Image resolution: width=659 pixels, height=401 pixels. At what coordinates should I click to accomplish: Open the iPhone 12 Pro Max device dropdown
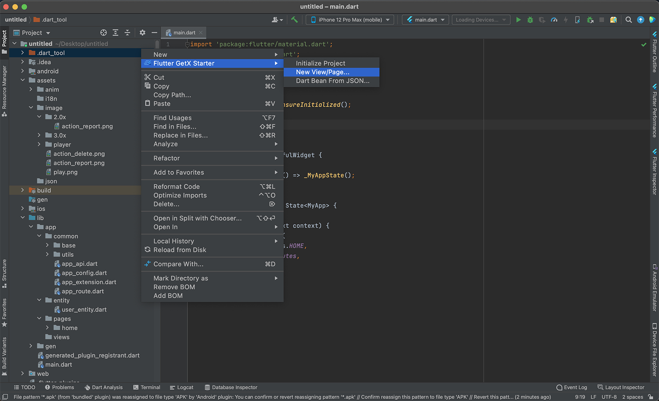(350, 19)
